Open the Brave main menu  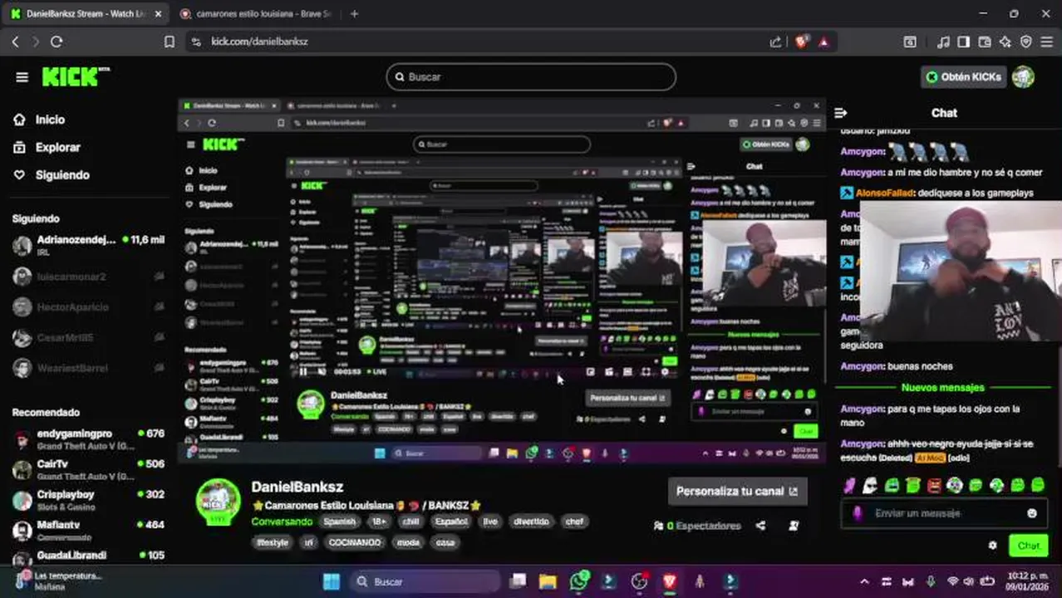coord(1047,42)
